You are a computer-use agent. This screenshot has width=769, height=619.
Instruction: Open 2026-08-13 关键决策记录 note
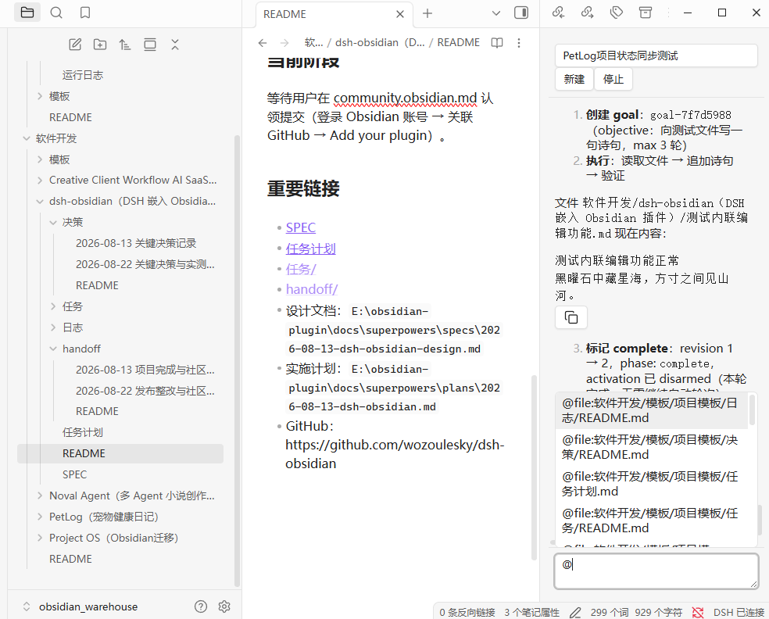(136, 243)
